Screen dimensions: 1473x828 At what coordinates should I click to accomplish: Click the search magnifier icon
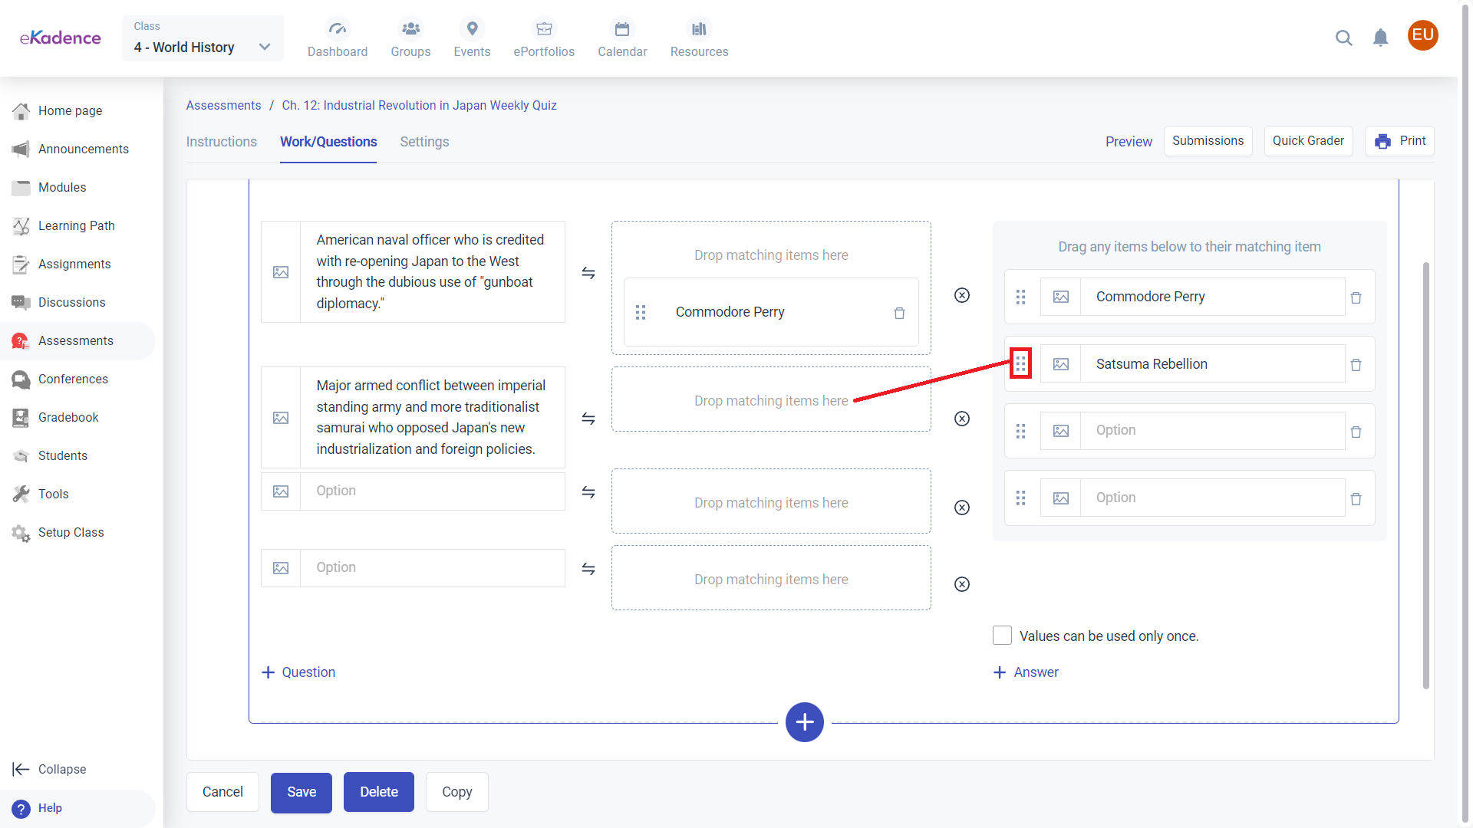pos(1343,38)
